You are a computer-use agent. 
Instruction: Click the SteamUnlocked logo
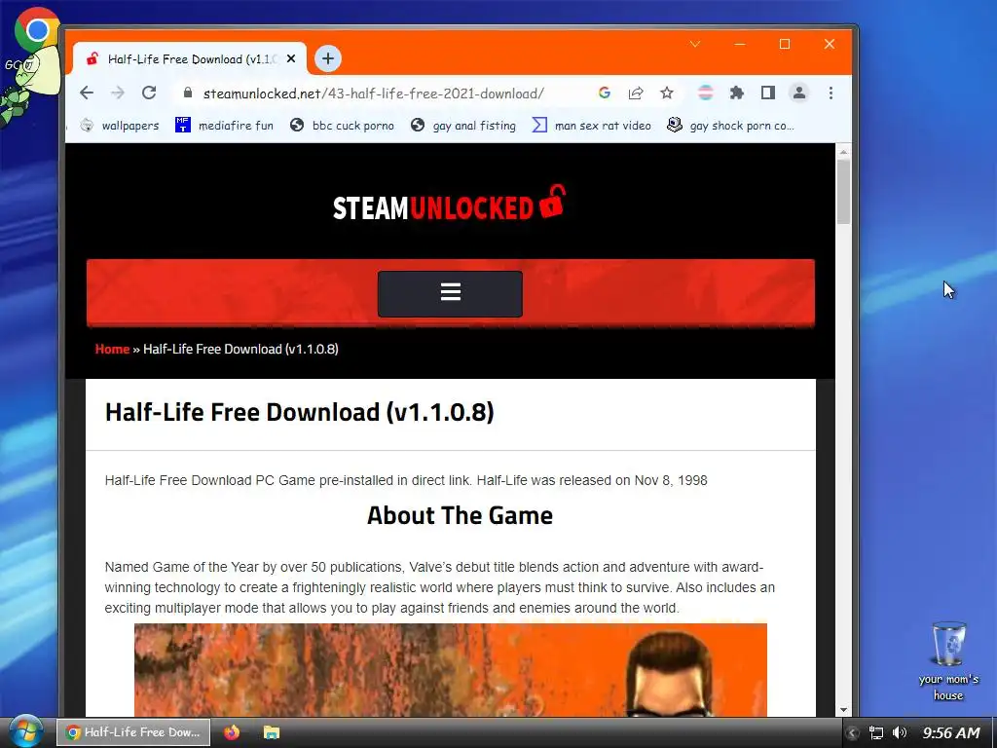[450, 204]
